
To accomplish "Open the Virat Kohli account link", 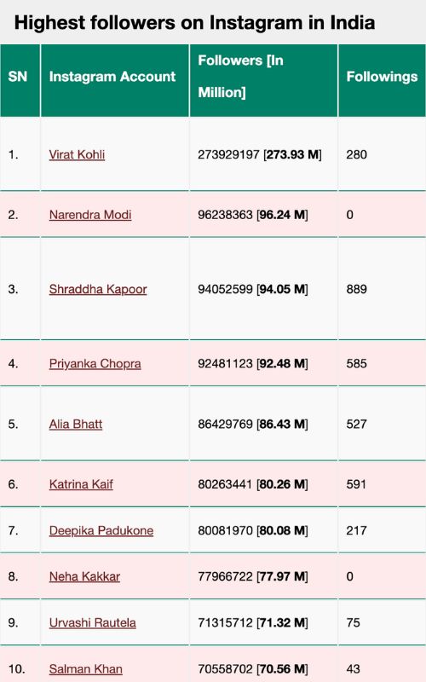I will click(77, 154).
